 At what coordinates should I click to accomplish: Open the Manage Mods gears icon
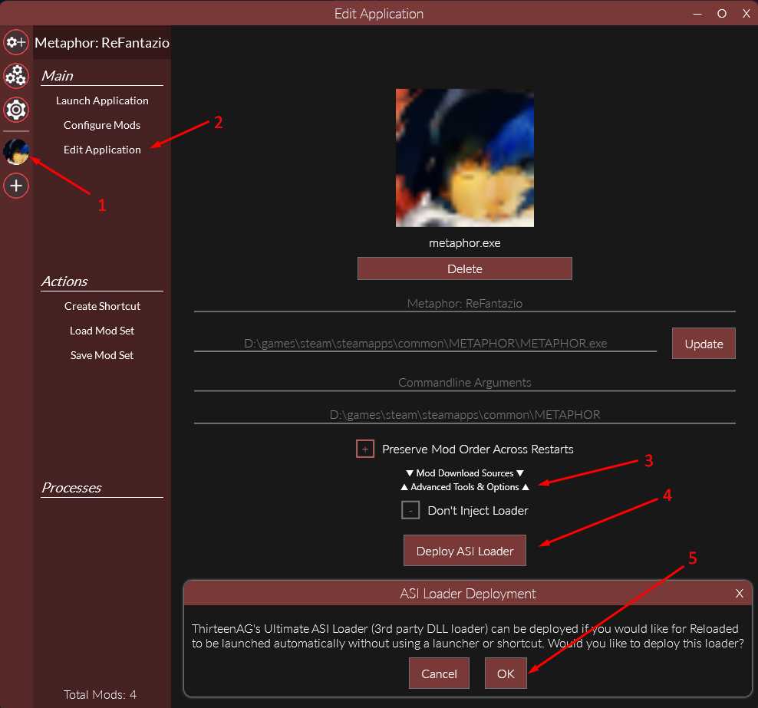pyautogui.click(x=16, y=76)
